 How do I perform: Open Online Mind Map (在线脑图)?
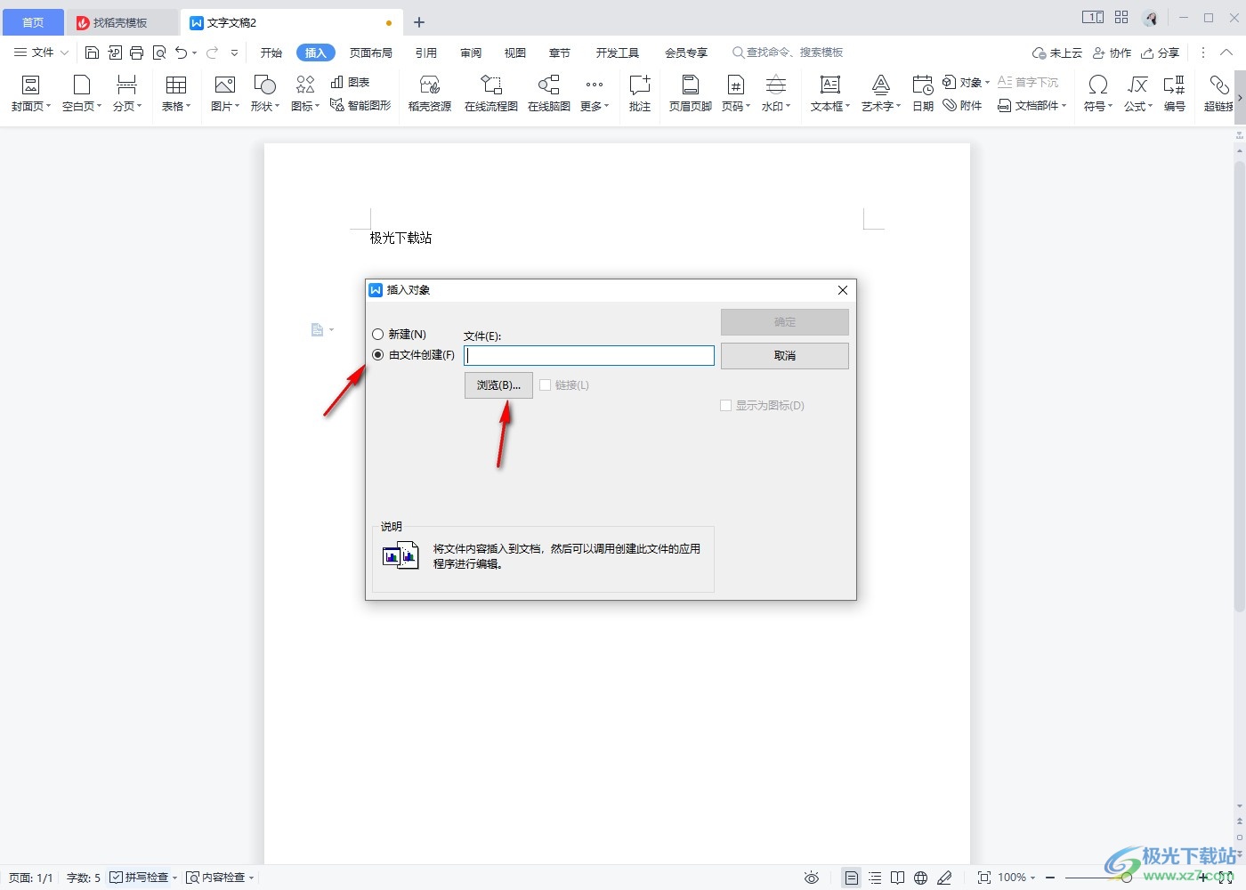(x=549, y=93)
